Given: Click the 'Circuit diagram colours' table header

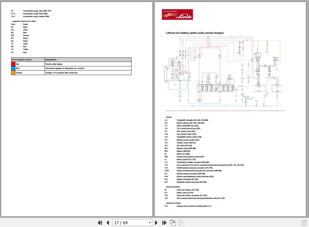Looking at the screenshot, I should [28, 60].
